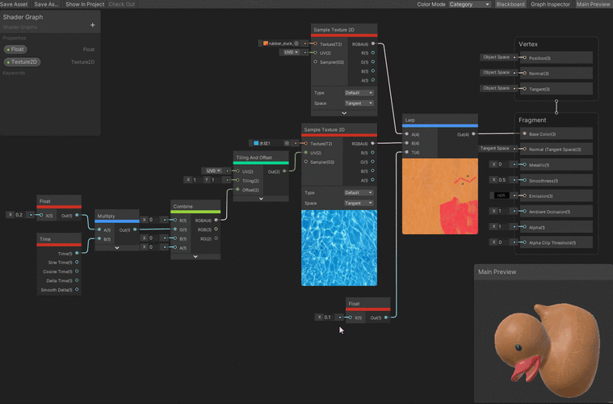Screen dimensions: 613x404
Task: Edit Tiling X value field
Action: [x=196, y=180]
